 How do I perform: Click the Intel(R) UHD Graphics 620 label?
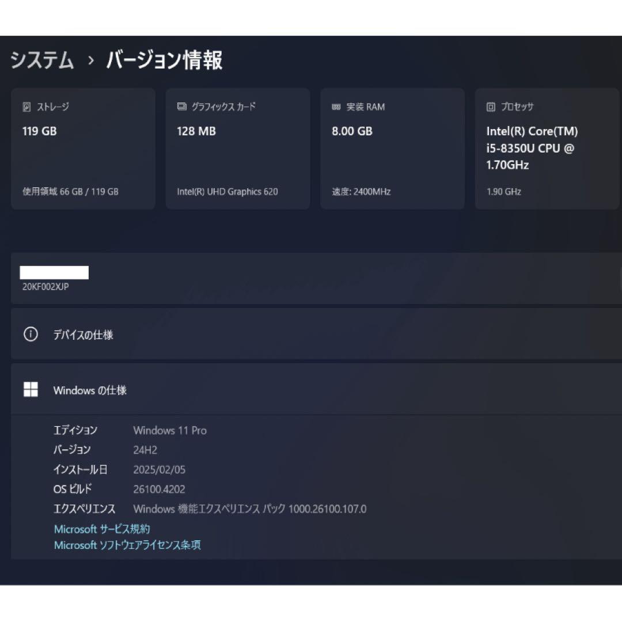(x=227, y=191)
